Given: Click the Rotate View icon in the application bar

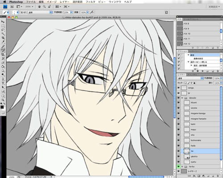Looking at the screenshot, I should point(50,7).
